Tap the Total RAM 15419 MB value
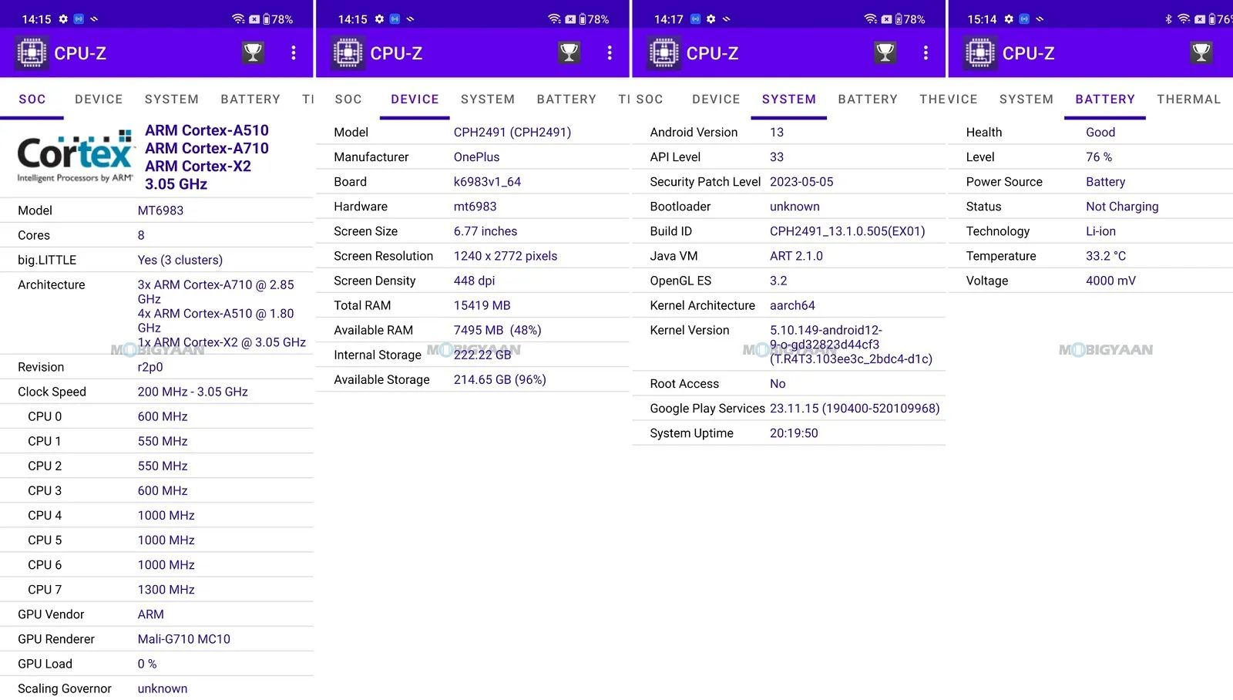1233x700 pixels. pos(482,305)
